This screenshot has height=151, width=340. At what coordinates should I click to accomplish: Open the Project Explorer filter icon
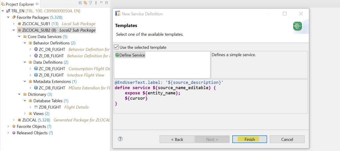point(90,3)
